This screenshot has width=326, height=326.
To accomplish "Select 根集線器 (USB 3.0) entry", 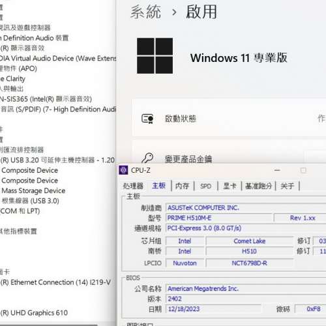I will coord(30,201).
